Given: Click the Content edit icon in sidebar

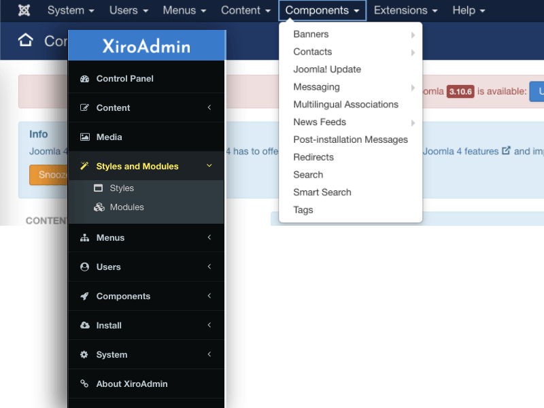Looking at the screenshot, I should coord(84,107).
